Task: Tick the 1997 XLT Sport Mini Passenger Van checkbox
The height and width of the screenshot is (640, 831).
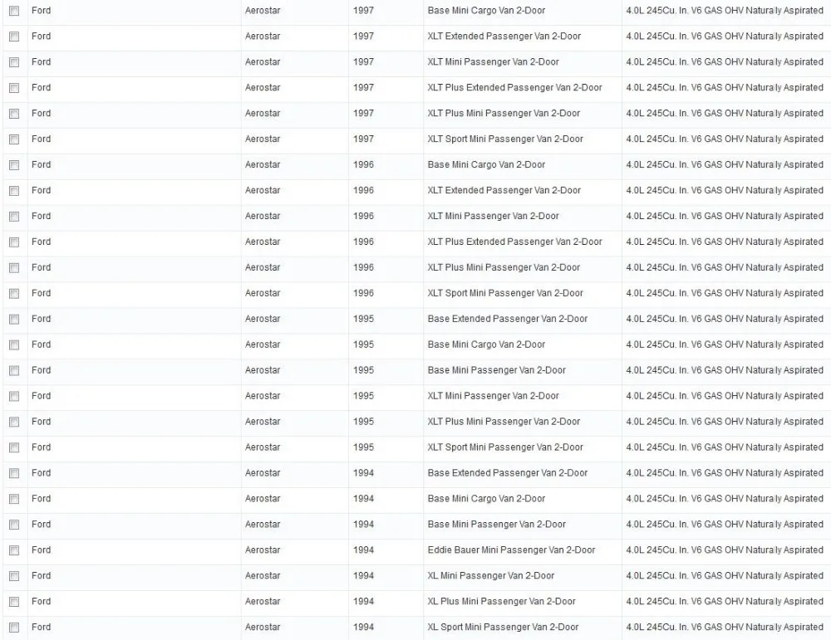Action: 14,139
